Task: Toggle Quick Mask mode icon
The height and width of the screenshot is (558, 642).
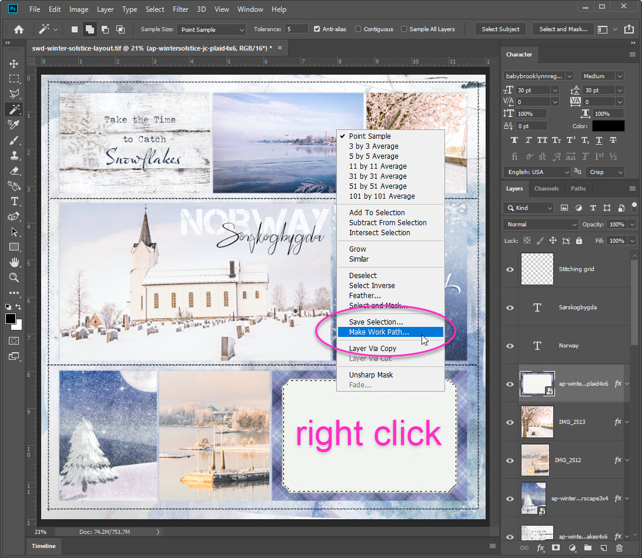Action: [14, 340]
